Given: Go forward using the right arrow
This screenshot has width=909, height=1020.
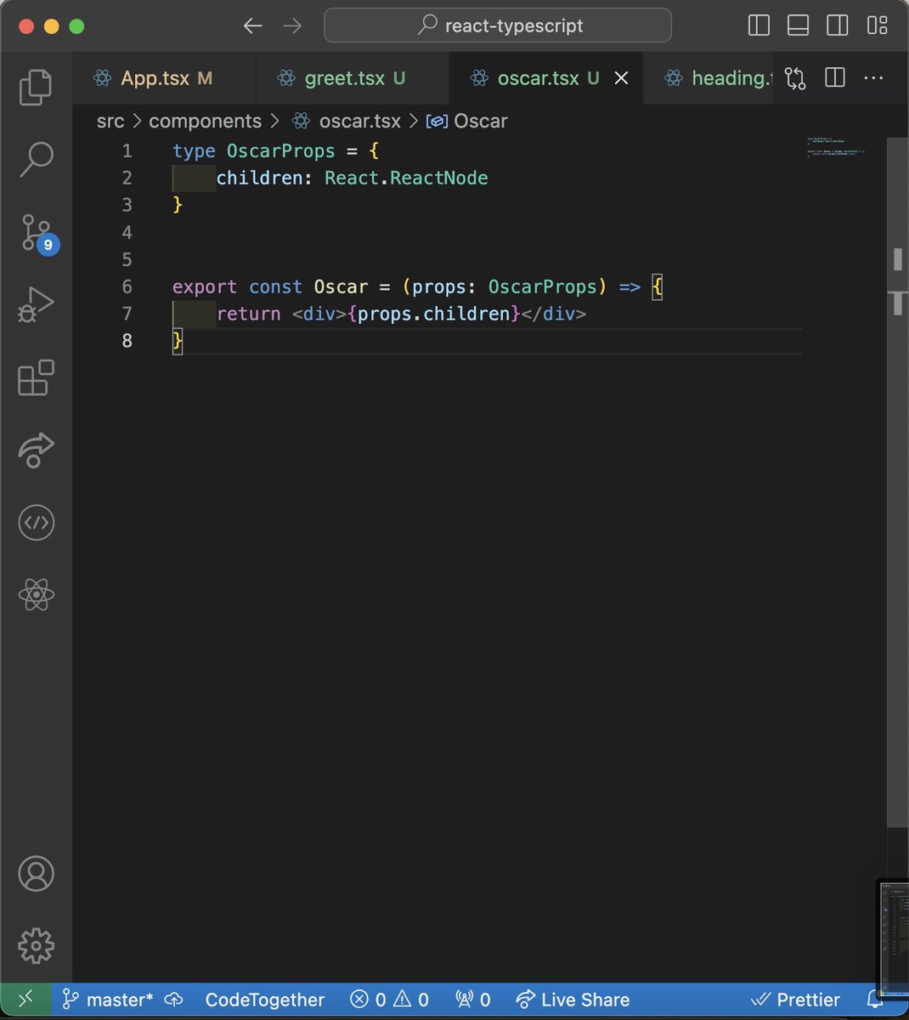Looking at the screenshot, I should pos(292,25).
